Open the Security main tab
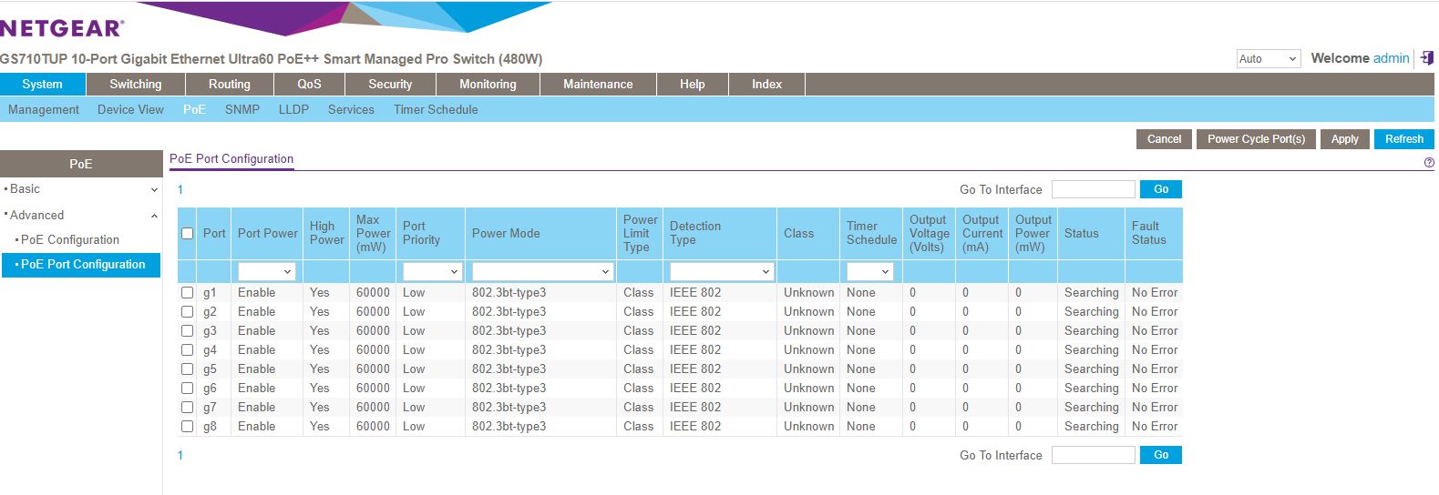 coord(390,85)
